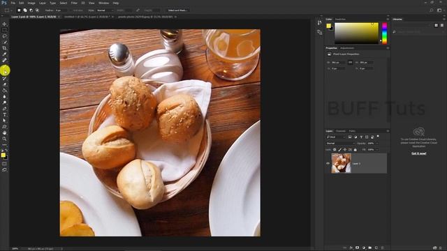Enable Subtract from selection mode
447x251 pixels.
31,10
